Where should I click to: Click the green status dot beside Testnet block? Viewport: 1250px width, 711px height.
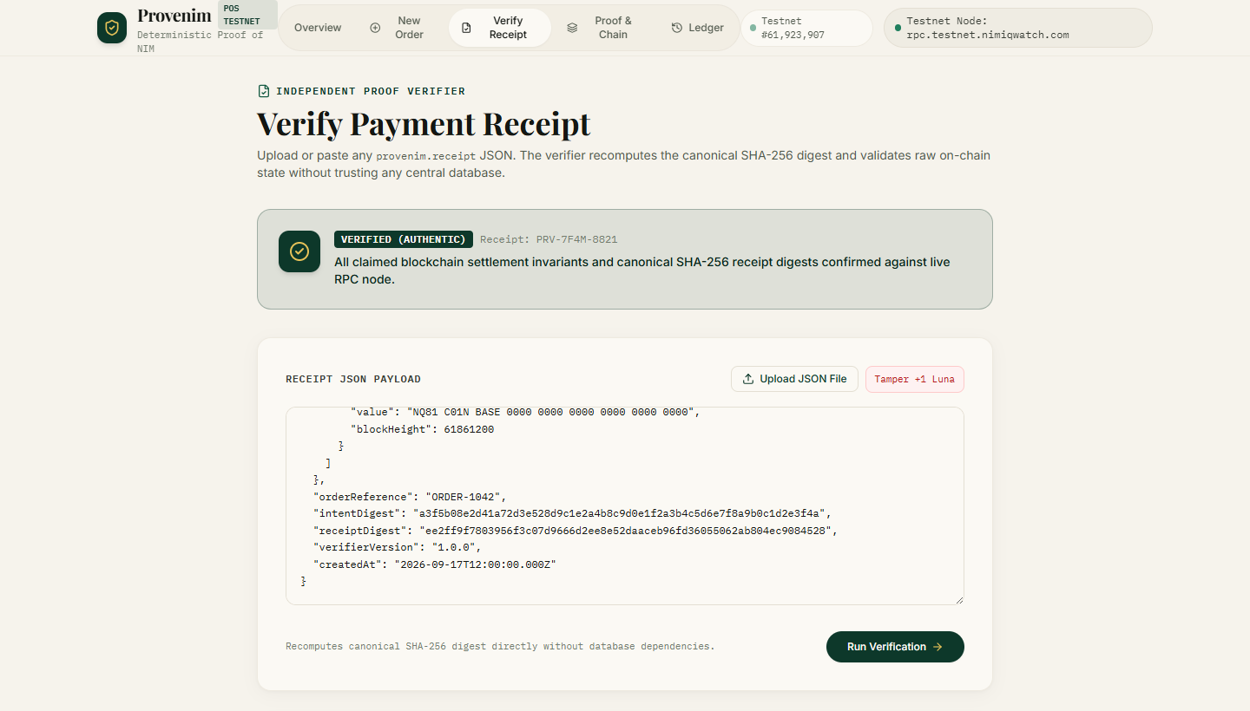click(x=753, y=28)
